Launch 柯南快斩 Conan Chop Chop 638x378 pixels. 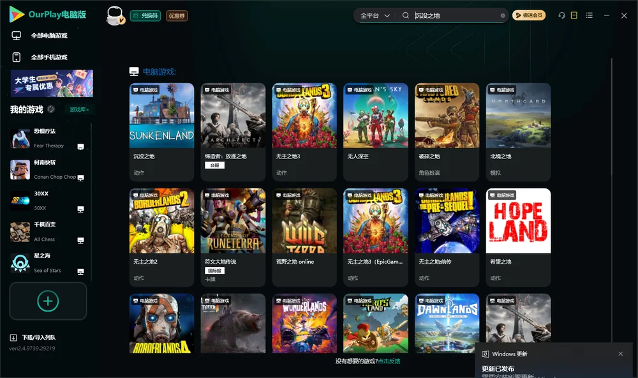point(48,169)
